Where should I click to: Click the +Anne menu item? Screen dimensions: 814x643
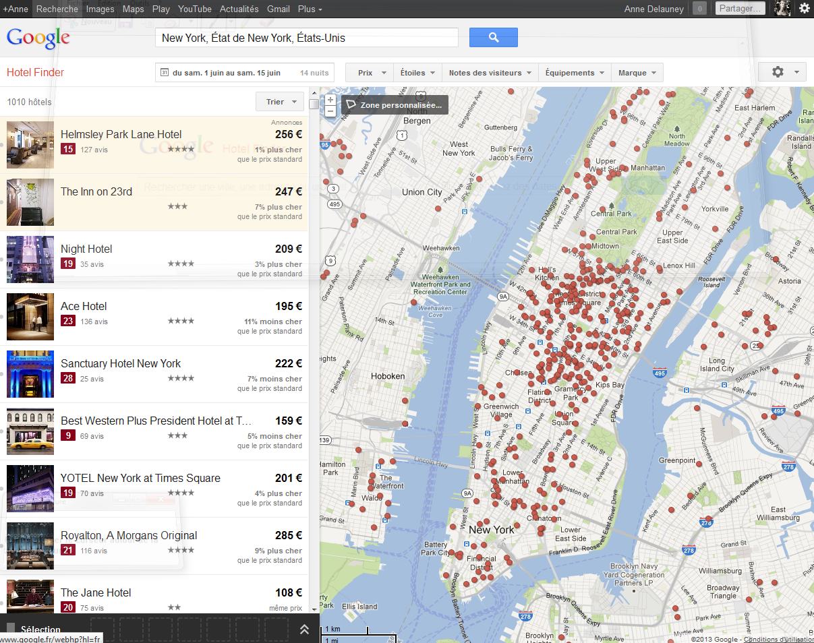[16, 9]
